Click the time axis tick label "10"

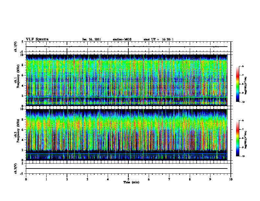(231, 179)
